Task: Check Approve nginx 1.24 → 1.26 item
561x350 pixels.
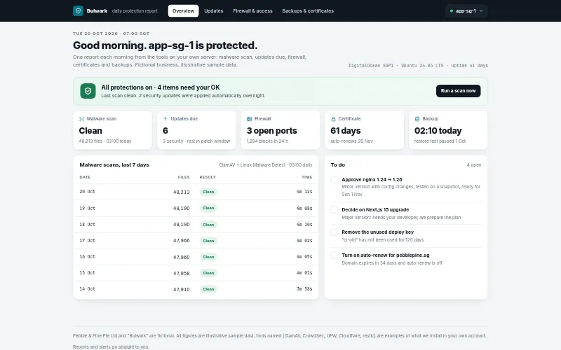Action: tap(334, 180)
